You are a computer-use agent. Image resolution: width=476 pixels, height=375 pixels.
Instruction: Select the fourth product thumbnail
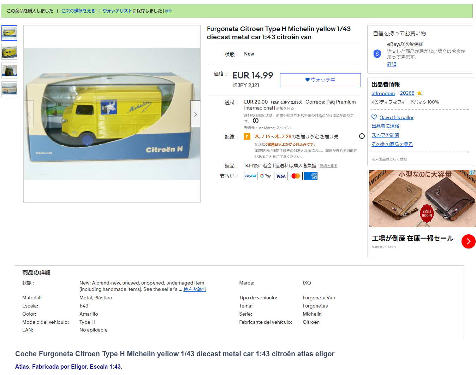pos(9,89)
